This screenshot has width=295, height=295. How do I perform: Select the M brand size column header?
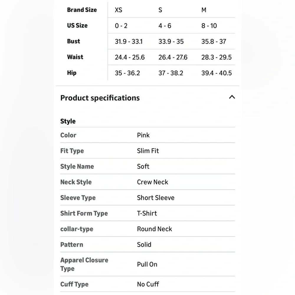point(204,10)
